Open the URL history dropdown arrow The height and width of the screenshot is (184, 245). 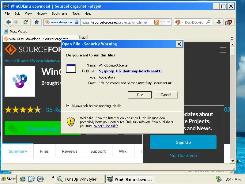pyautogui.click(x=169, y=22)
